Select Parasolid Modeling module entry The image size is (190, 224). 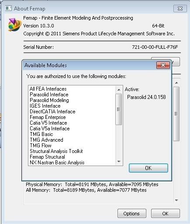(x=49, y=100)
